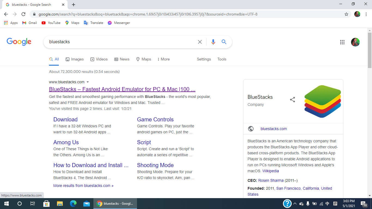
Task: Open the BlueStacks Download sitelink
Action: (x=65, y=119)
